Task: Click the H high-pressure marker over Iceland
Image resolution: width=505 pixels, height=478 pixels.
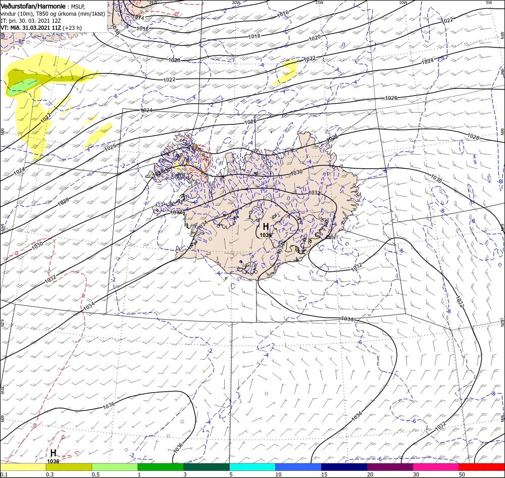Action: tap(266, 226)
